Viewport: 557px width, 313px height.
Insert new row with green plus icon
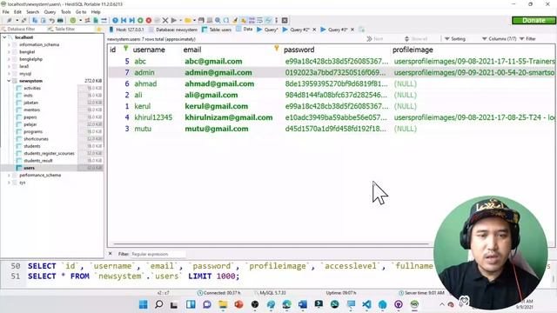[x=140, y=20]
